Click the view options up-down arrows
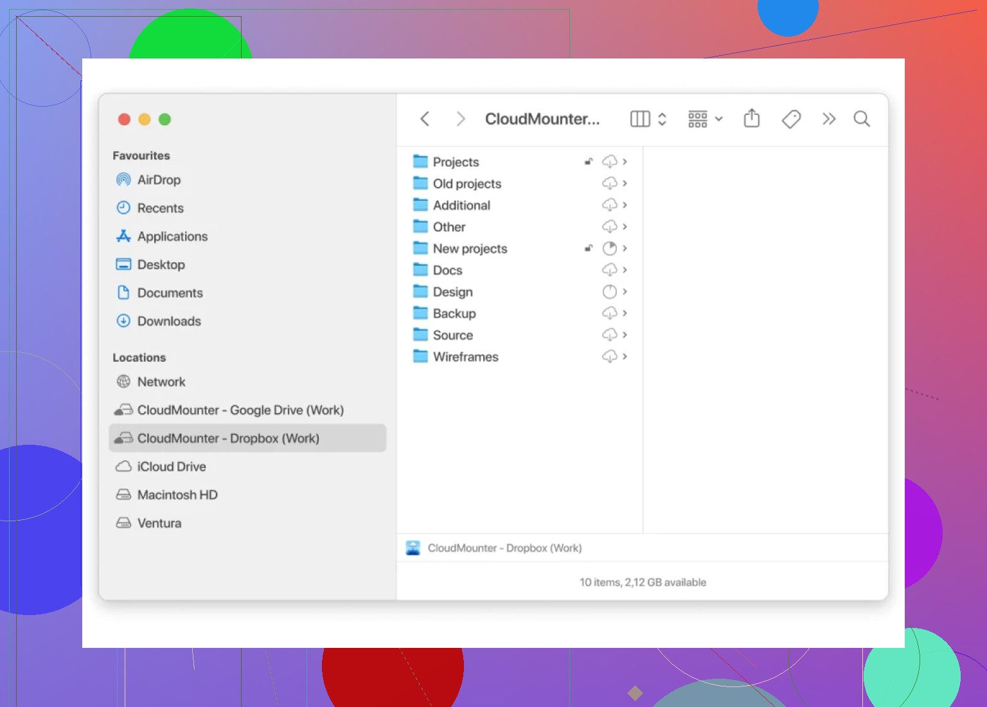The image size is (987, 707). [x=662, y=119]
